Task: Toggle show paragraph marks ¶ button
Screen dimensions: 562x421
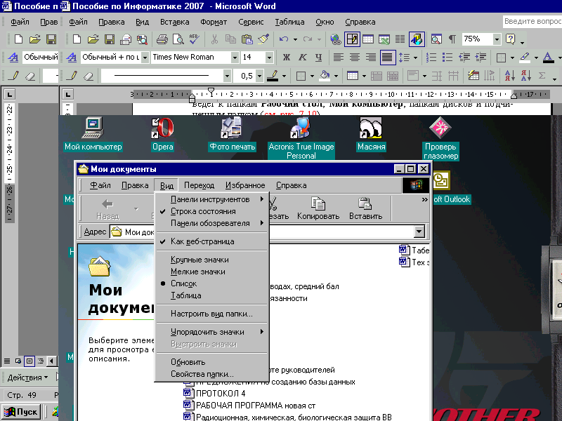Action: point(452,39)
